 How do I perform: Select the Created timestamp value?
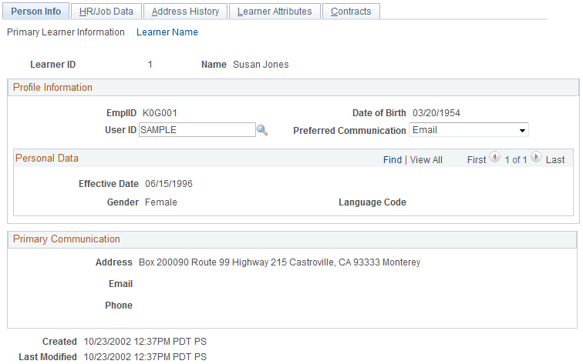(x=145, y=342)
